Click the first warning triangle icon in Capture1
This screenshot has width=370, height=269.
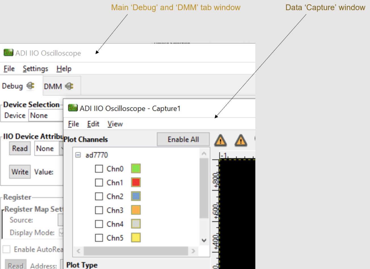[220, 140]
